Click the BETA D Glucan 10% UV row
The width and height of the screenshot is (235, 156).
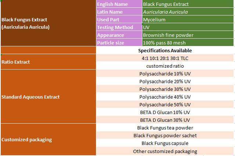click(x=165, y=112)
